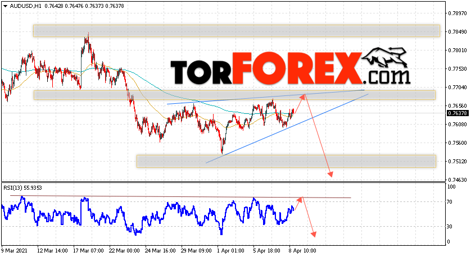This screenshot has width=471, height=257.
Task: Click the 24 Mar 16:00 time label
Action: pyautogui.click(x=160, y=251)
